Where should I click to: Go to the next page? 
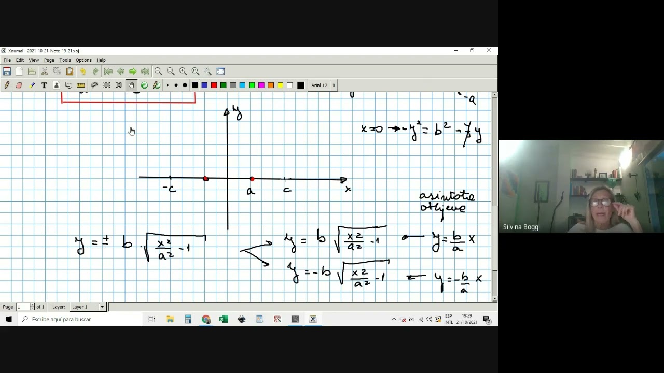tap(133, 71)
